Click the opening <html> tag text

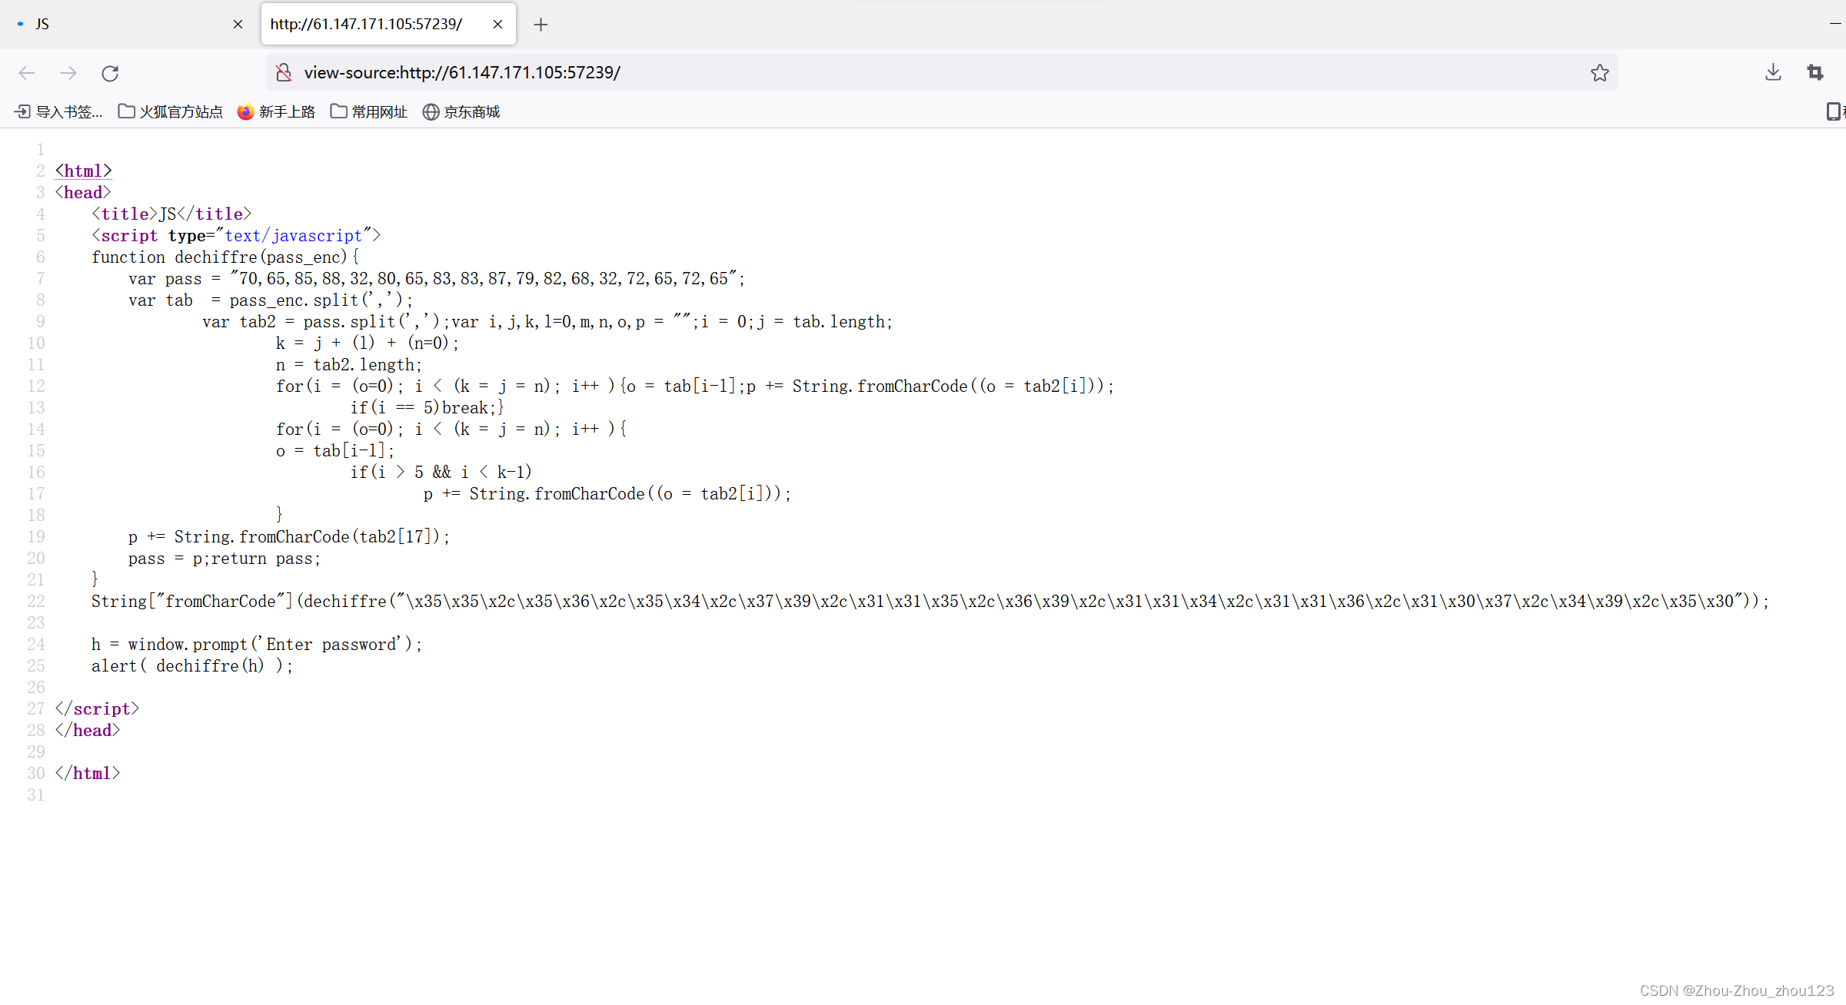click(83, 171)
